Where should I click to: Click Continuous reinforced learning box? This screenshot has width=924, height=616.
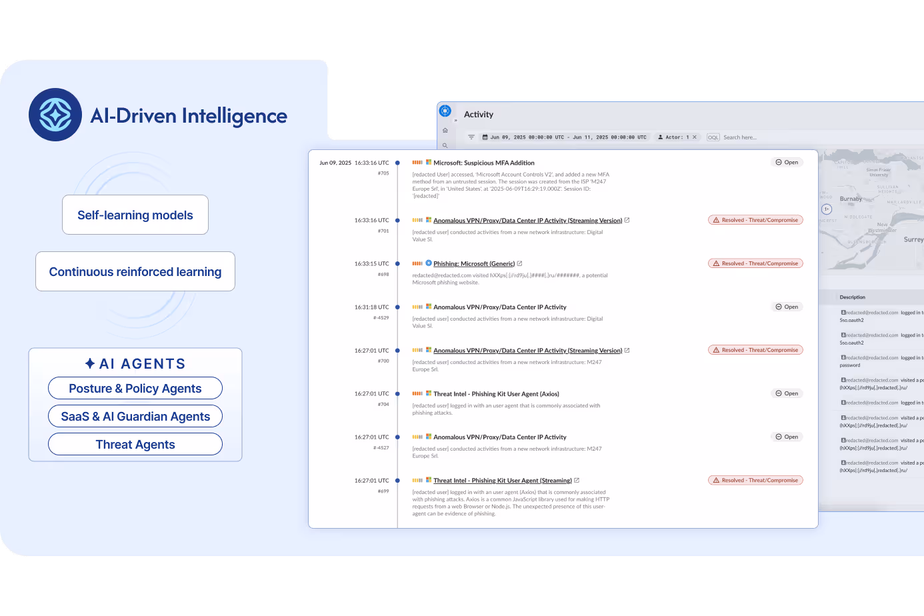point(135,271)
